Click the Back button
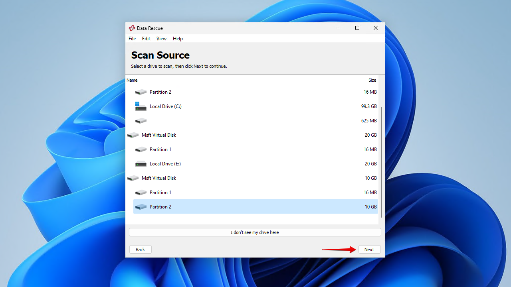This screenshot has width=511, height=287. pos(141,250)
